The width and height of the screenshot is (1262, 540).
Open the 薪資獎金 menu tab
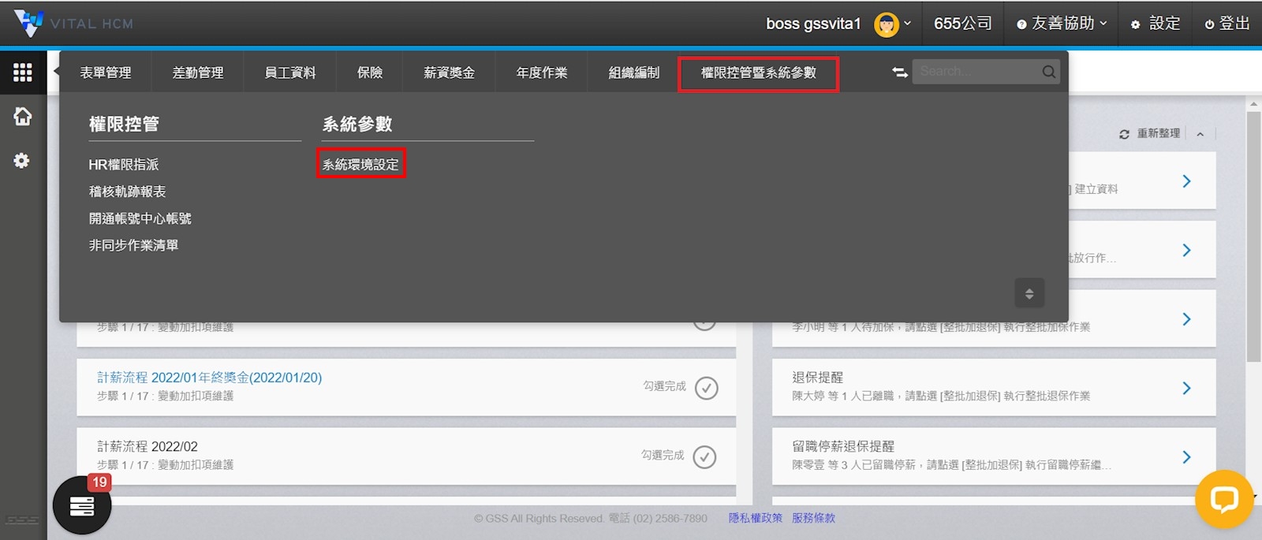[x=449, y=73]
